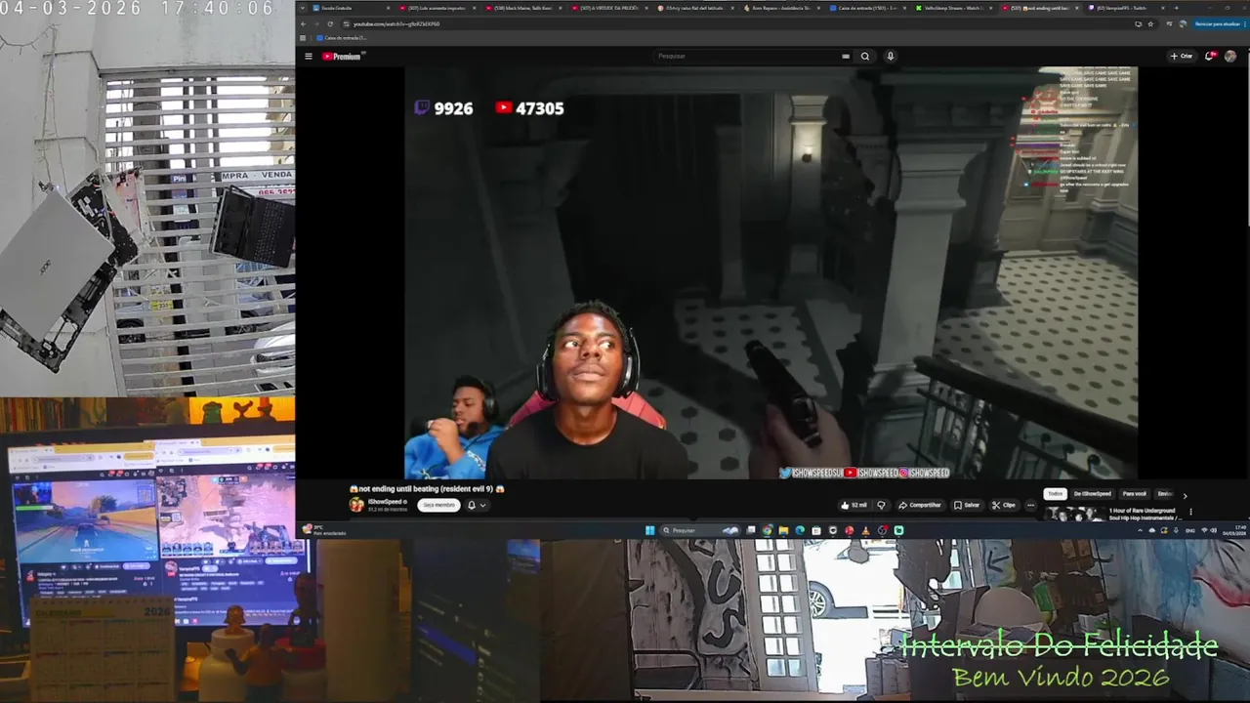Click Reiniciar para atualizar browser button
The image size is (1250, 703).
[x=1217, y=23]
